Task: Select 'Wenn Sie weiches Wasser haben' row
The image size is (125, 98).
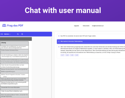Action: [x=15, y=95]
